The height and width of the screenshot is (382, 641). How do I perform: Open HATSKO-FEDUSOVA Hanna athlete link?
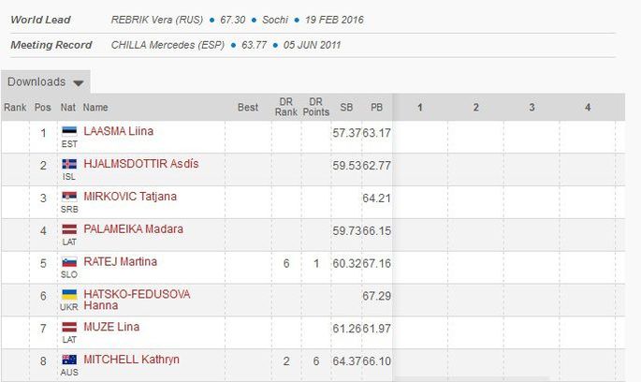[x=137, y=300]
